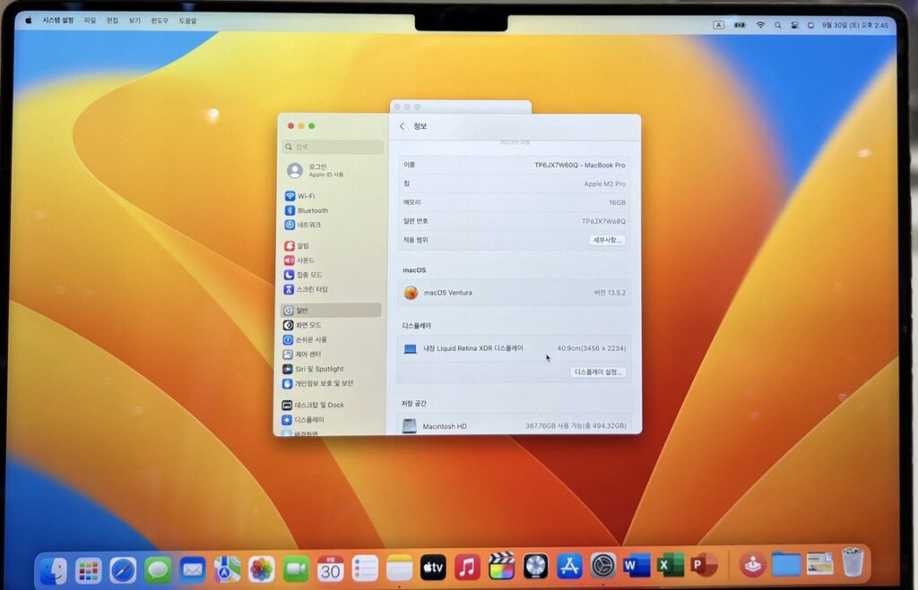
Task: Open 스크린 타임 settings
Action: coord(306,289)
